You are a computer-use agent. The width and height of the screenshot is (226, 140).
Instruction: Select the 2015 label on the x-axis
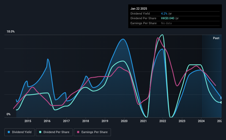(28, 121)
